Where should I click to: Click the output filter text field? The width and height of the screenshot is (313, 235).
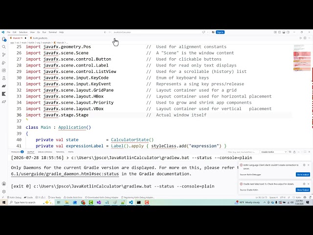pyautogui.click(x=243, y=152)
